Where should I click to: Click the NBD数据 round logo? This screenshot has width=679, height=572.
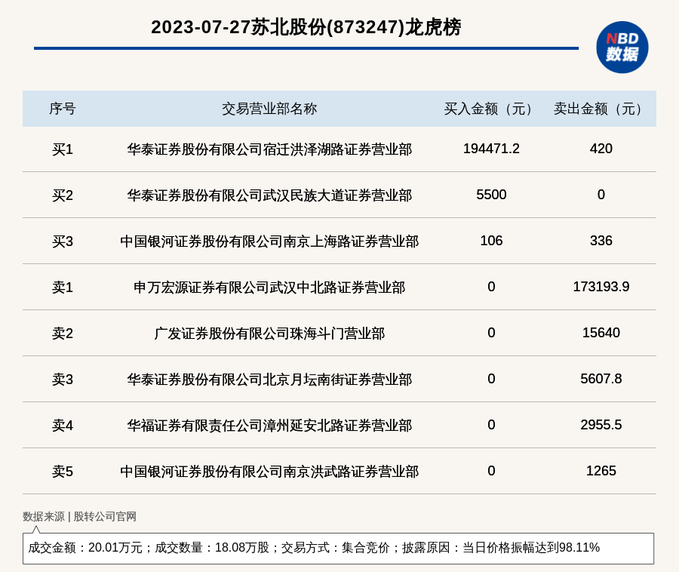click(x=622, y=48)
